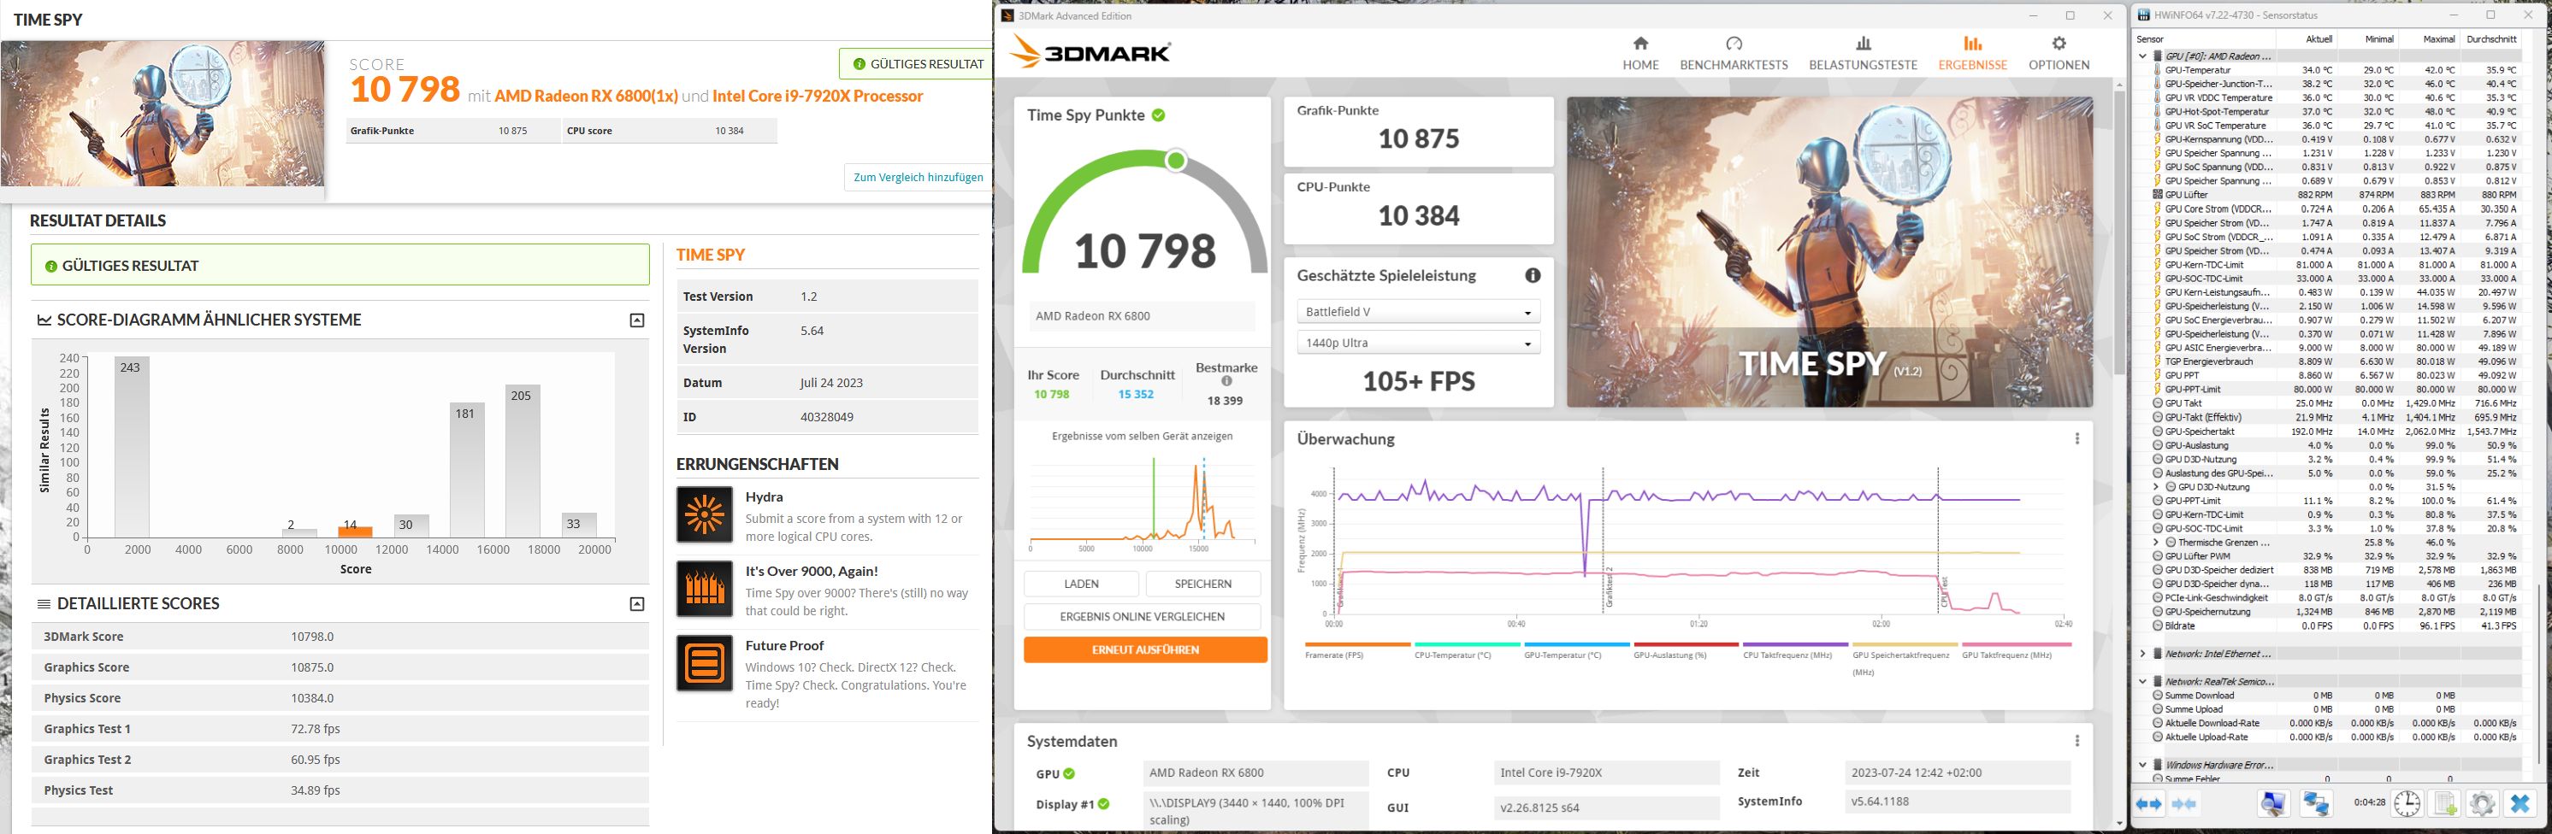The width and height of the screenshot is (2552, 834).
Task: Click the collapse columns arrows button in HWiNFO
Action: [2183, 803]
